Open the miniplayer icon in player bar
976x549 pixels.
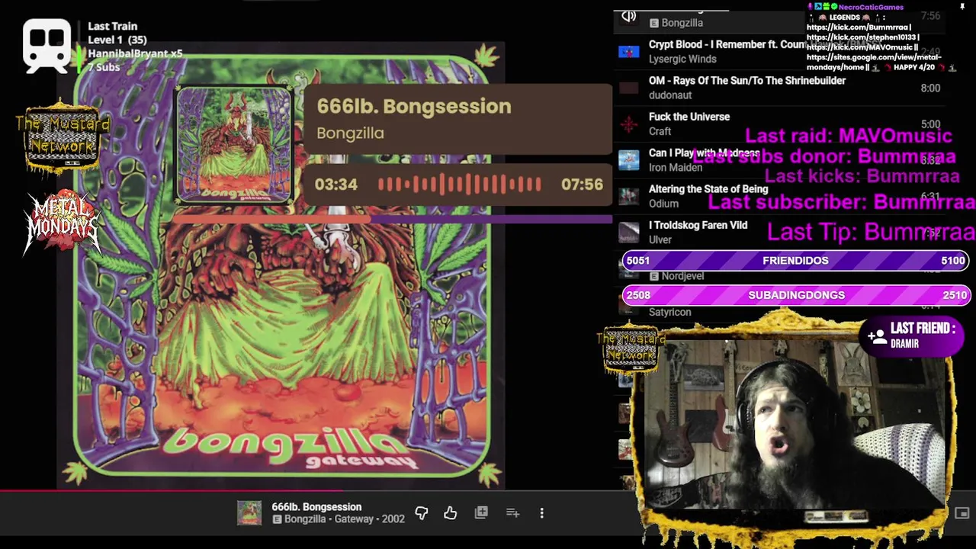[962, 513]
